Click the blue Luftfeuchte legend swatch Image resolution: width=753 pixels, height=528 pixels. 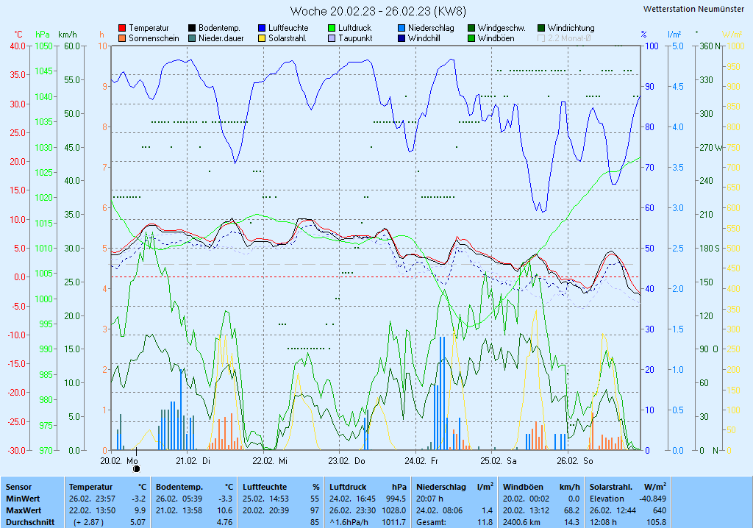[x=262, y=29]
